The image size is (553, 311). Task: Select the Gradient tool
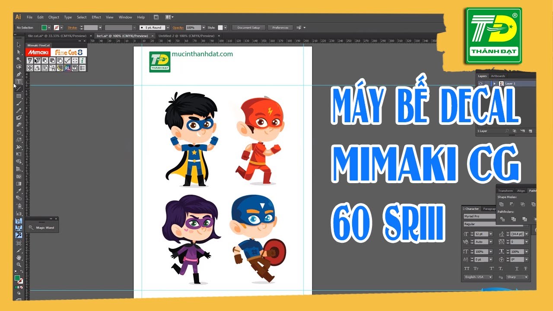click(x=19, y=184)
